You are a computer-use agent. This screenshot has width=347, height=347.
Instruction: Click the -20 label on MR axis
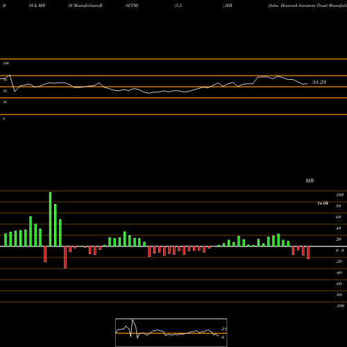339,262
